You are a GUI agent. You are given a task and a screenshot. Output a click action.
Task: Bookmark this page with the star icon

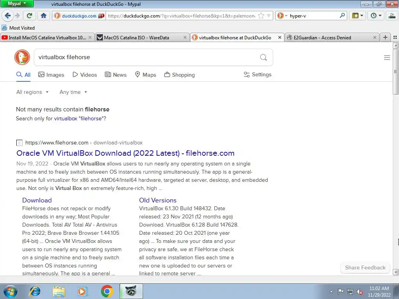[x=261, y=16]
